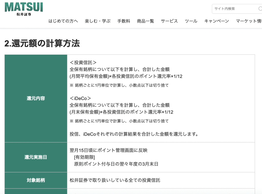Open the はじめての方へ menu
262x194 pixels.
click(x=63, y=21)
